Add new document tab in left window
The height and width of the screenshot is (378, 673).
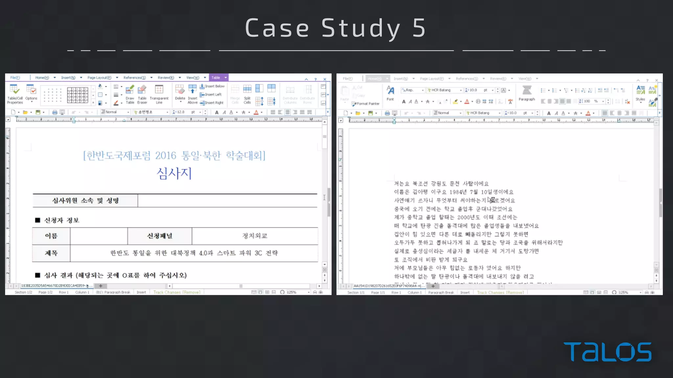click(101, 286)
